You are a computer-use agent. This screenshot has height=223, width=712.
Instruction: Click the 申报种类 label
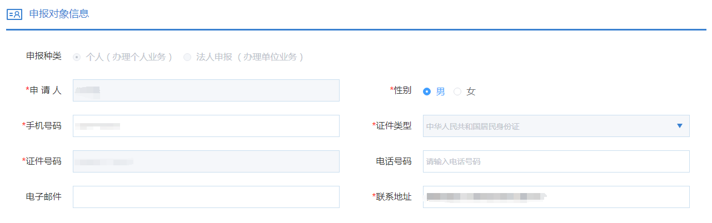[x=44, y=57]
